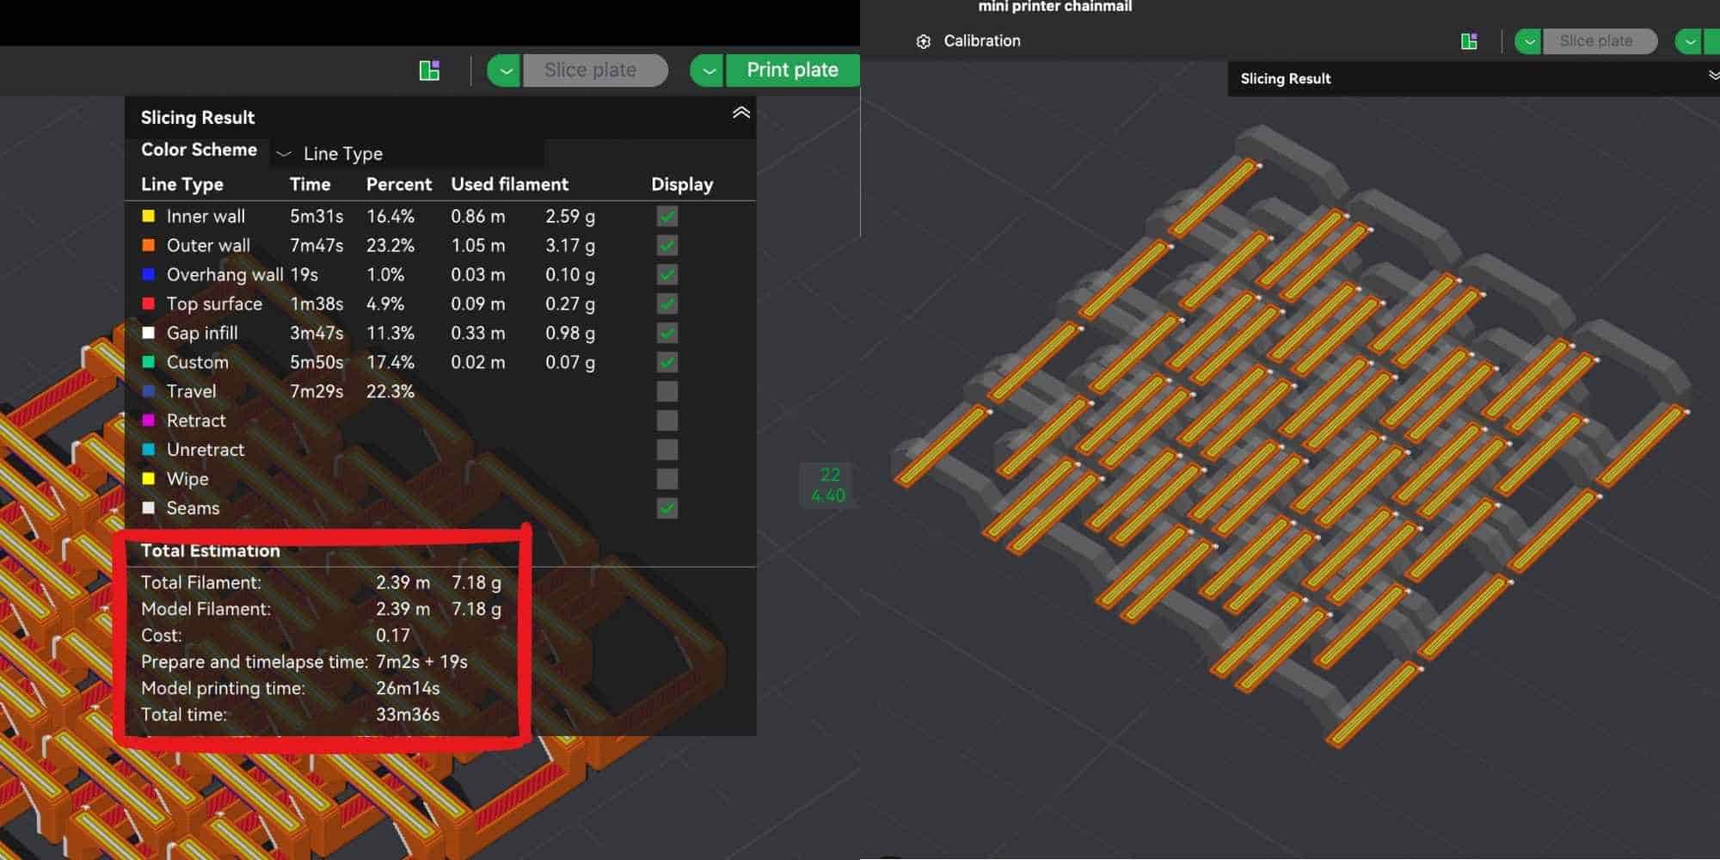The width and height of the screenshot is (1720, 860).
Task: Click the Calibration gear icon
Action: point(924,41)
